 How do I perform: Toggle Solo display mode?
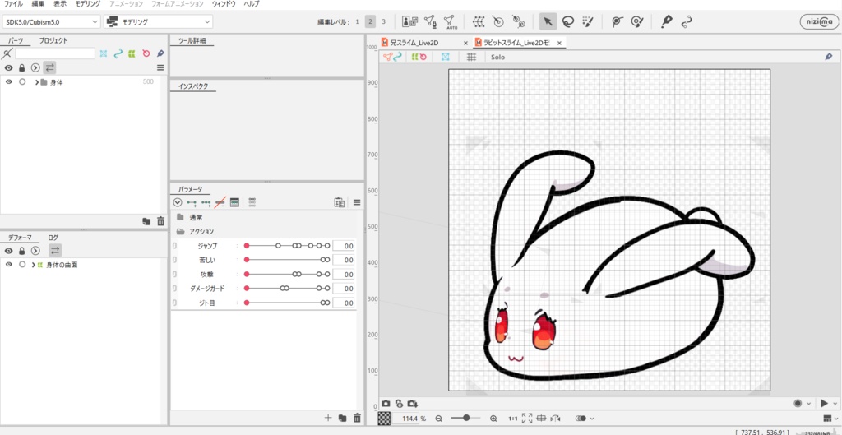coord(498,57)
